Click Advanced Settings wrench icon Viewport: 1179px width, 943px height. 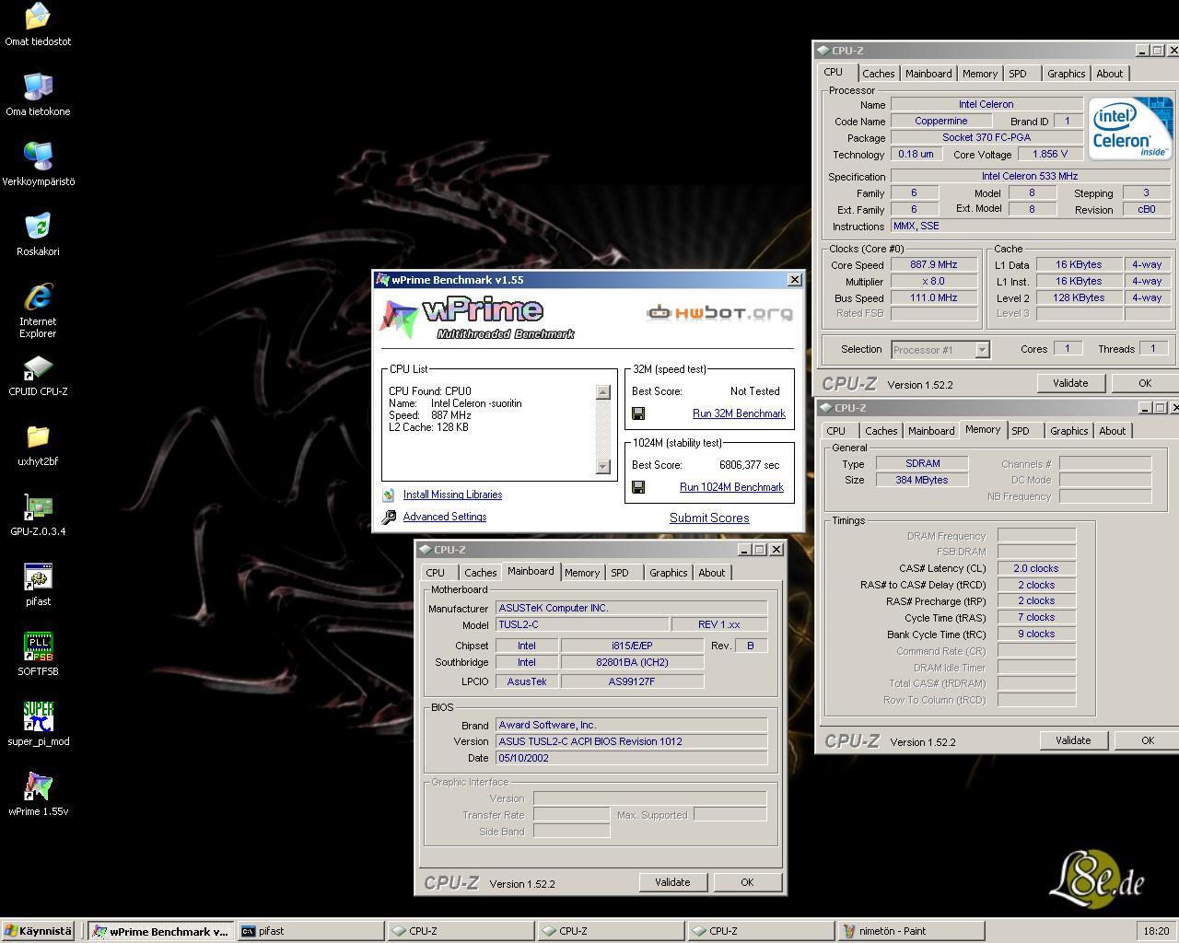[389, 517]
